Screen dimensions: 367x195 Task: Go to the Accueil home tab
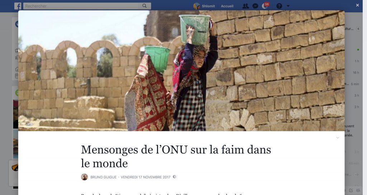pyautogui.click(x=227, y=6)
